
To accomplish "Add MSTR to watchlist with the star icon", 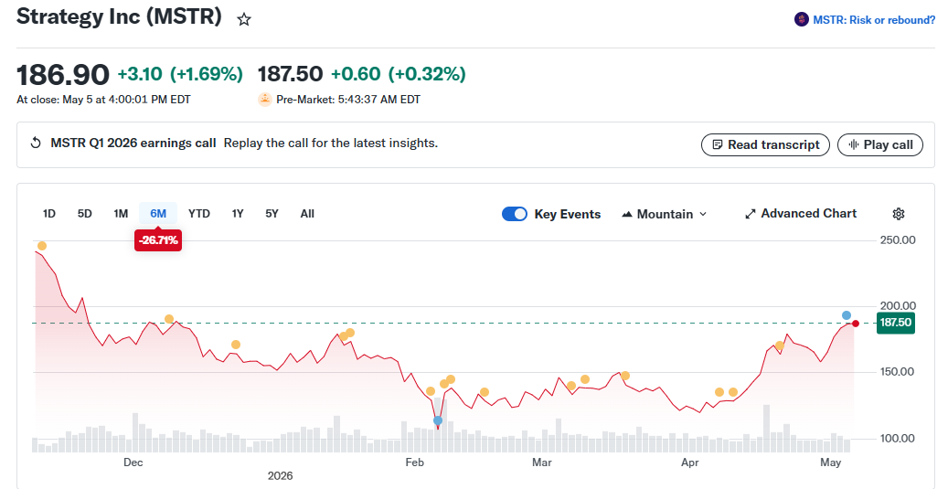I will pos(244,20).
